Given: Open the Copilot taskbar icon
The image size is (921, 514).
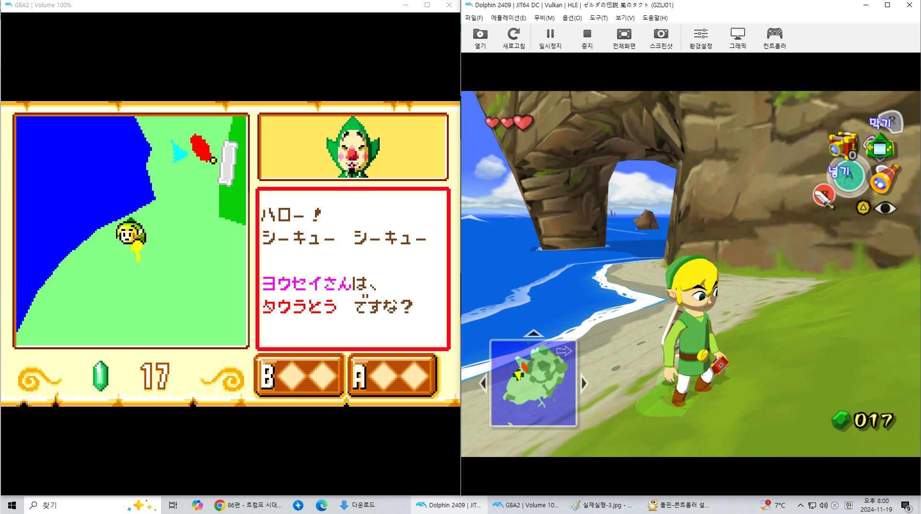Looking at the screenshot, I should click(197, 505).
